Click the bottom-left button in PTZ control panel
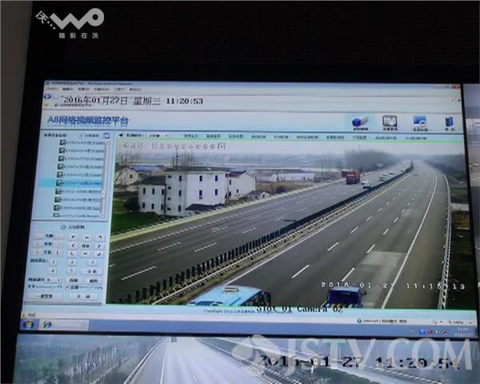This screenshot has height=384, width=480. pos(46,296)
